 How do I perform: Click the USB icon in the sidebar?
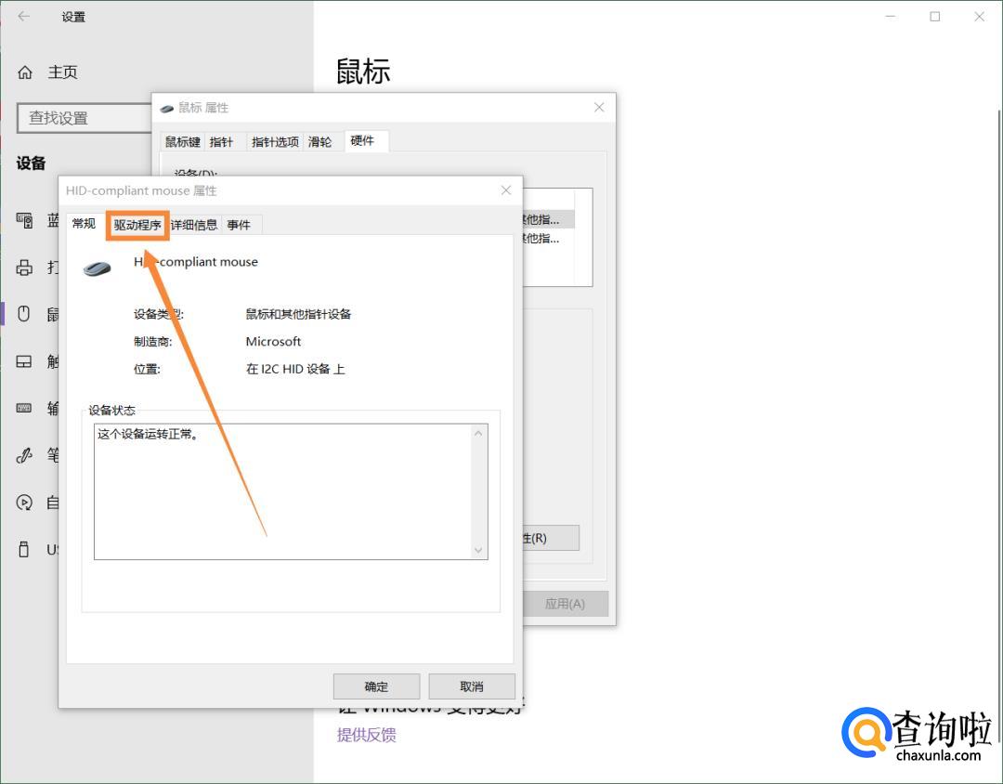point(25,549)
